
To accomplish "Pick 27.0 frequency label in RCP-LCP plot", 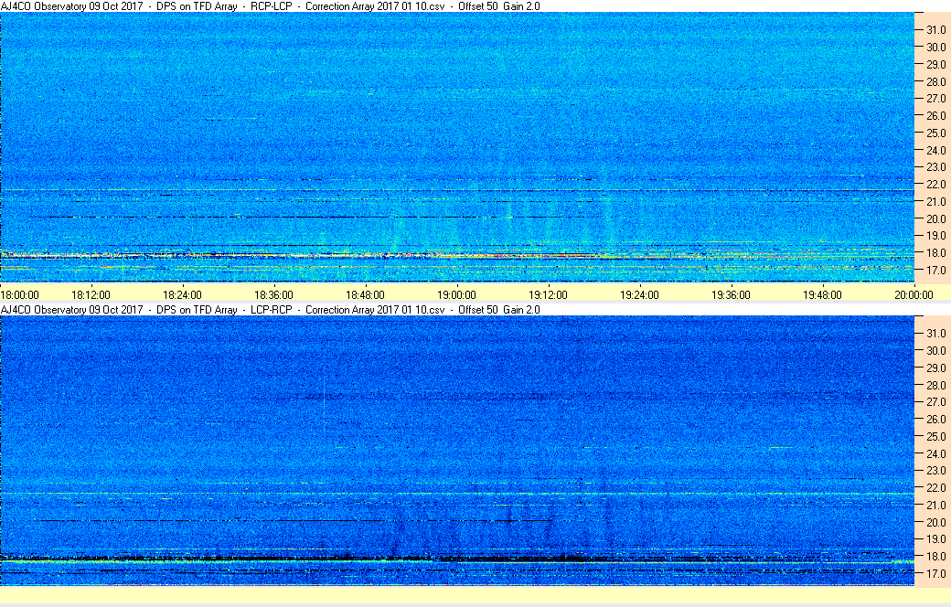I will point(935,98).
